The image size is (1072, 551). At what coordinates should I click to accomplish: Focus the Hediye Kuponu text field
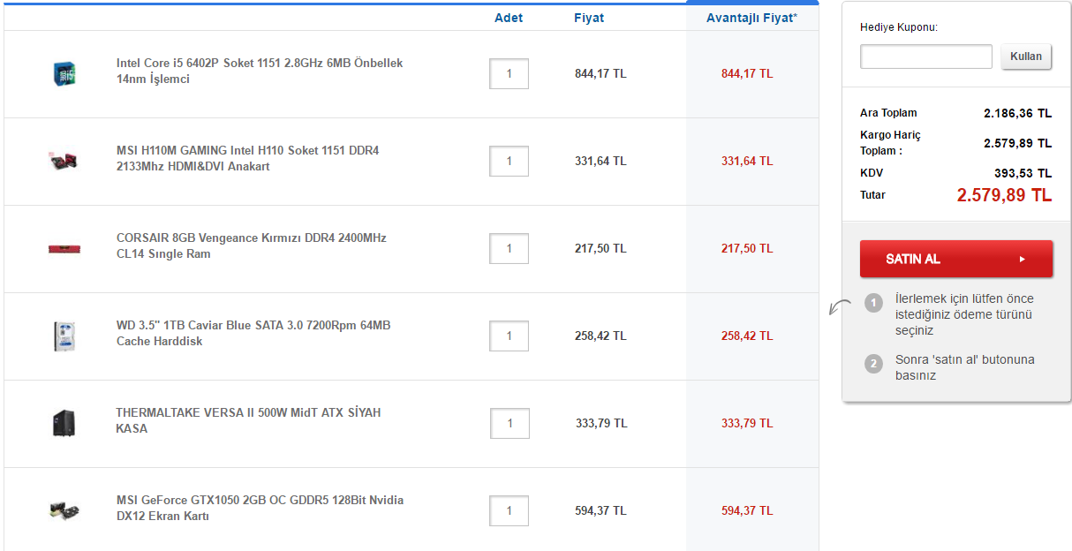tap(925, 57)
